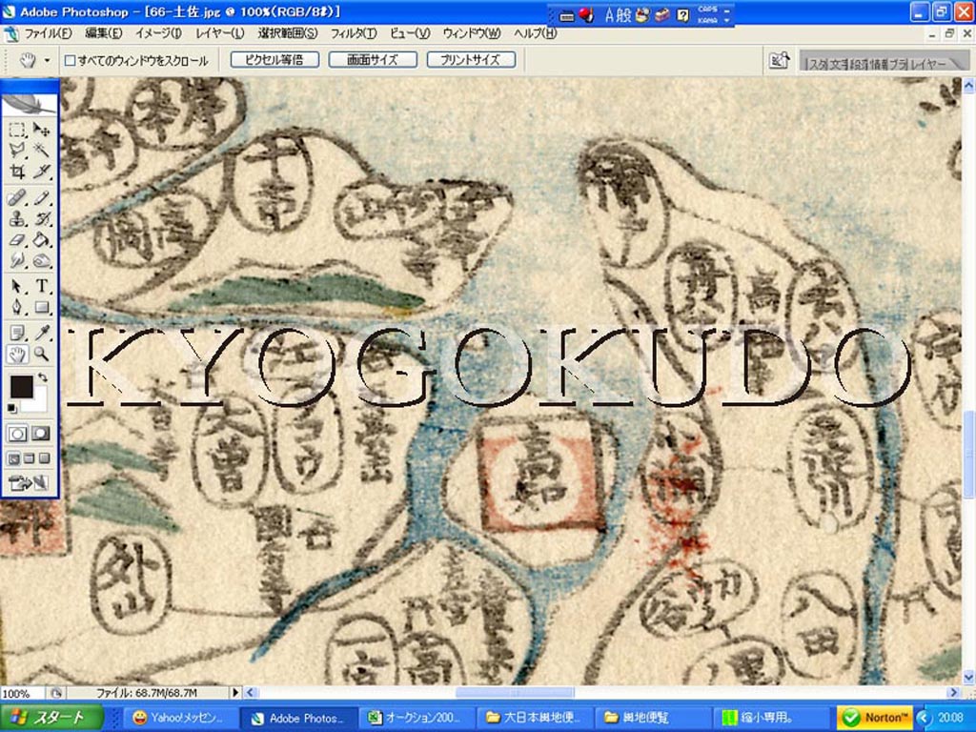
Task: Select the Hand tool in toolbox
Action: [x=17, y=355]
